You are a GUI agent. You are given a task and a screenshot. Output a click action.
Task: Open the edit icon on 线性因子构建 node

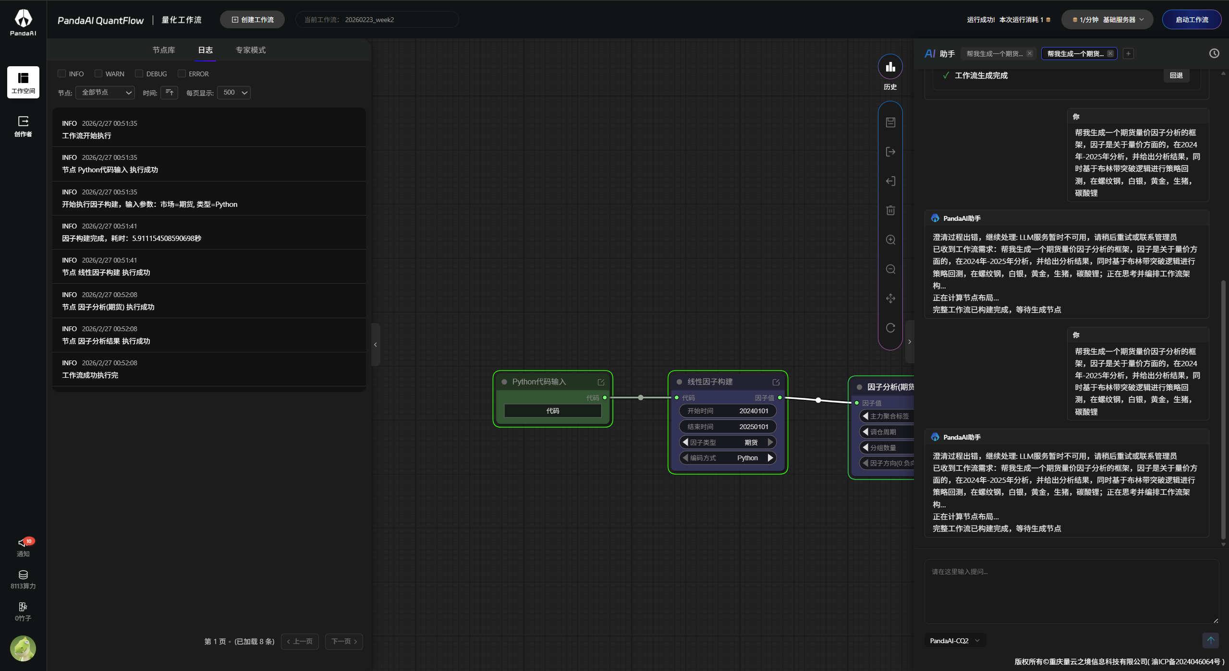[776, 382]
